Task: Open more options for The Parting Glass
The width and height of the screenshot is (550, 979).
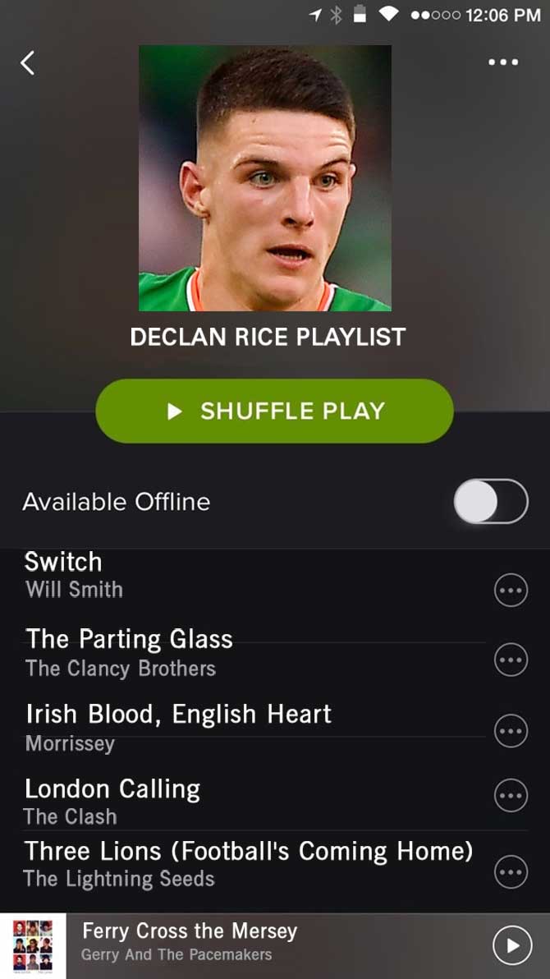Action: pos(511,660)
